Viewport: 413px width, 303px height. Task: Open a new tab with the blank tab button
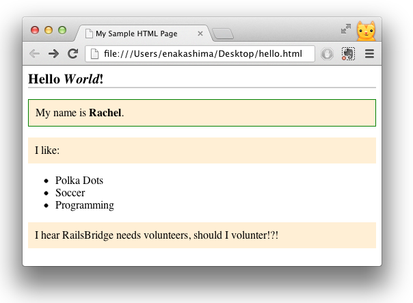click(223, 34)
